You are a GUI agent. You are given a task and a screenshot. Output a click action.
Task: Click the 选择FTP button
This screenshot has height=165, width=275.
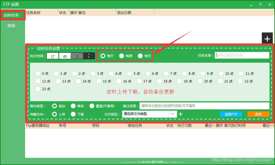click(x=231, y=114)
